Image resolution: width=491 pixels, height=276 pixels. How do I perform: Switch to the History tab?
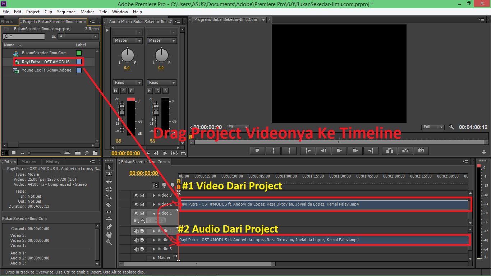pyautogui.click(x=53, y=162)
